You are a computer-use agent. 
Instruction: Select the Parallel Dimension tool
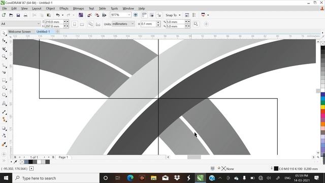(4, 112)
